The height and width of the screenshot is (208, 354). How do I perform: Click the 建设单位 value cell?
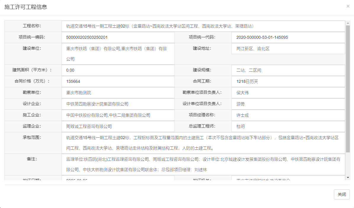tap(117, 54)
